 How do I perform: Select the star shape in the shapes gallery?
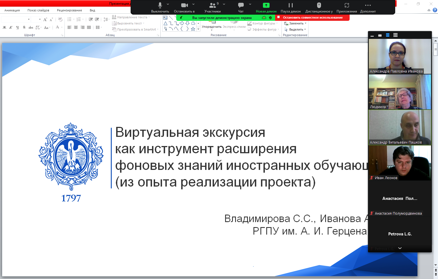tap(193, 29)
